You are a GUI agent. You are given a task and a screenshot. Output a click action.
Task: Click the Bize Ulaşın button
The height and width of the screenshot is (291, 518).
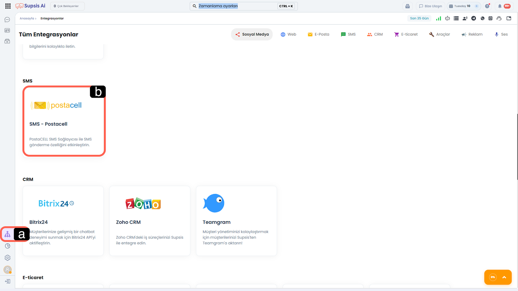pyautogui.click(x=430, y=6)
